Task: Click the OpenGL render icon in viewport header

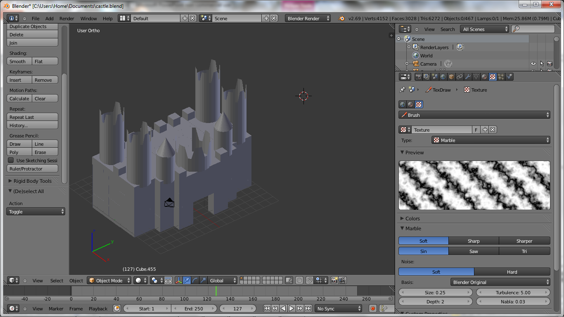Action: (x=333, y=280)
